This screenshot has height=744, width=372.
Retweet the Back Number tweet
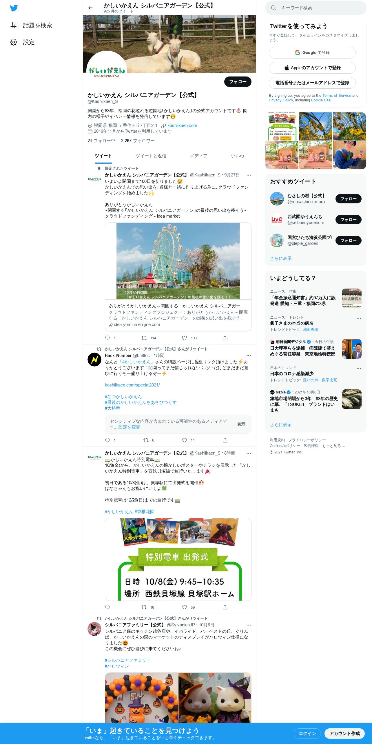click(x=146, y=440)
